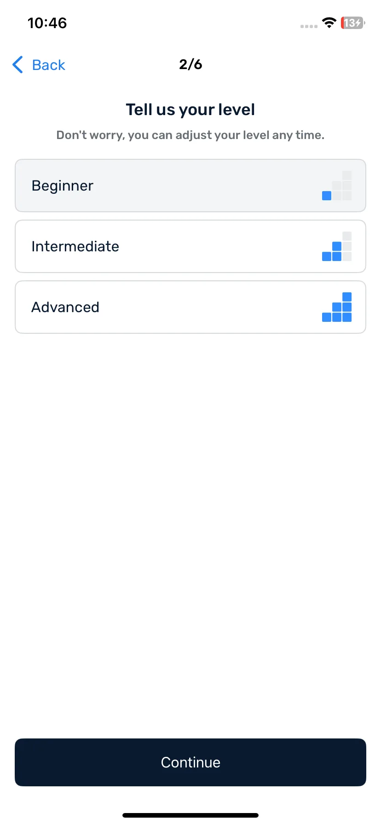Choose the Intermediate level option
The height and width of the screenshot is (825, 381).
(x=190, y=246)
